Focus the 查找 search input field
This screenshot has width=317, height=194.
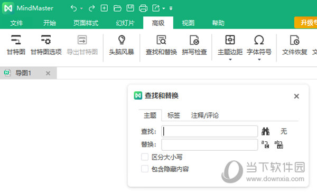(210, 131)
